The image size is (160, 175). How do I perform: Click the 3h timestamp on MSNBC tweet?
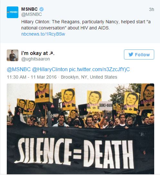tap(152, 9)
